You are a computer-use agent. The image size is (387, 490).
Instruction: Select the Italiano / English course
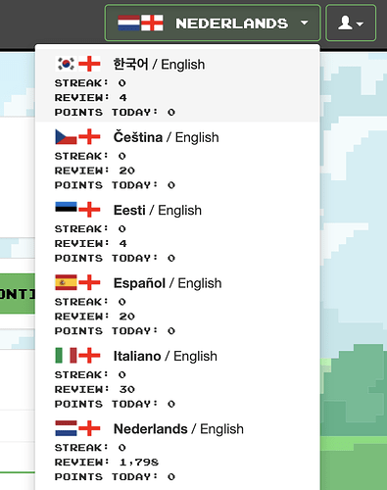point(177,377)
